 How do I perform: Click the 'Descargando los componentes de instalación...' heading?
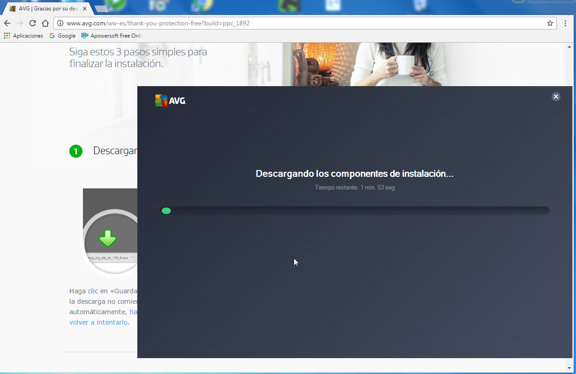pos(354,174)
